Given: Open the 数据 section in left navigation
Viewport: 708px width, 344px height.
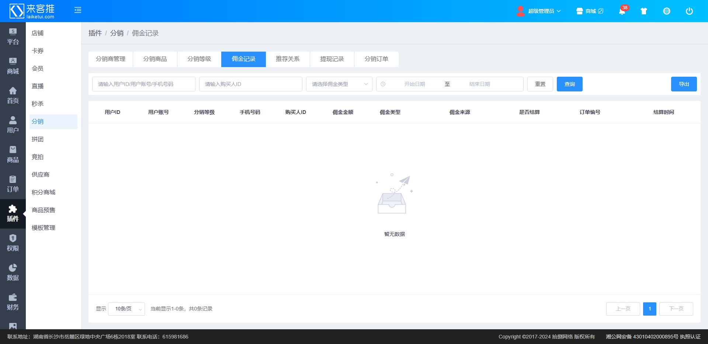Looking at the screenshot, I should (x=13, y=272).
